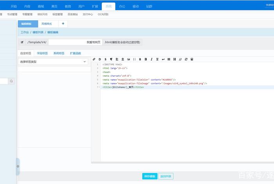Viewport: 274px width, 184px height.
Task: Insert line break with return arrow icon
Action: (x=163, y=59)
